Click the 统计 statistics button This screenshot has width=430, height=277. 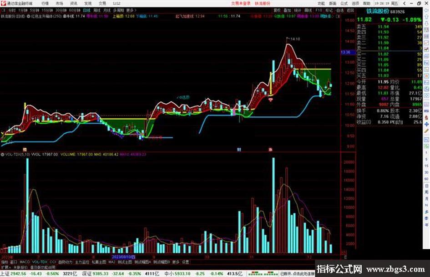pos(298,10)
